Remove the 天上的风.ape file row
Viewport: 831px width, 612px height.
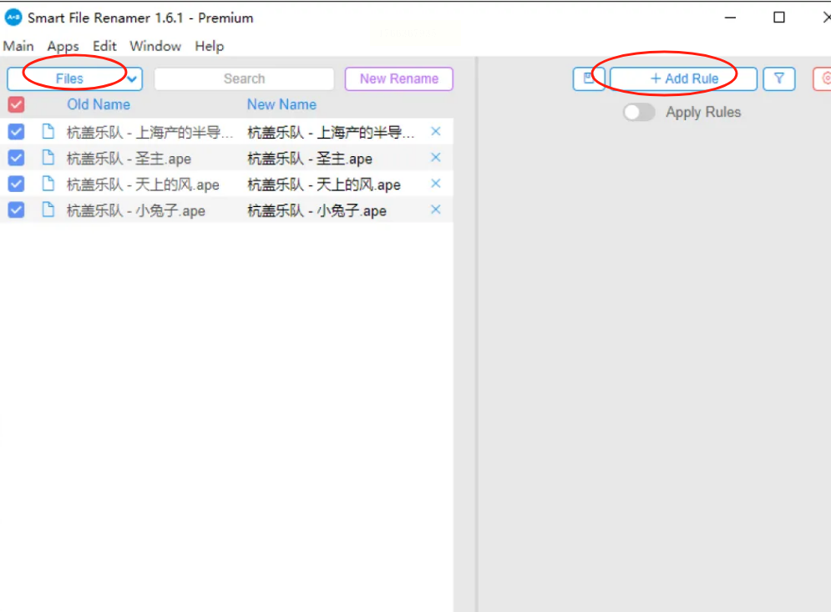click(436, 184)
